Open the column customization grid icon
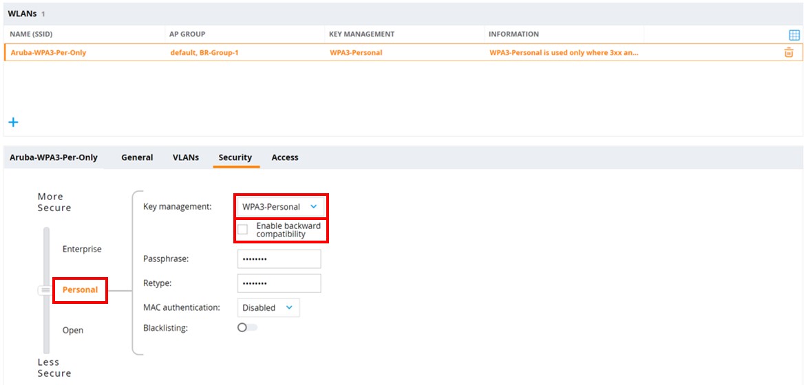Screen dimensions: 808x385 coord(794,35)
